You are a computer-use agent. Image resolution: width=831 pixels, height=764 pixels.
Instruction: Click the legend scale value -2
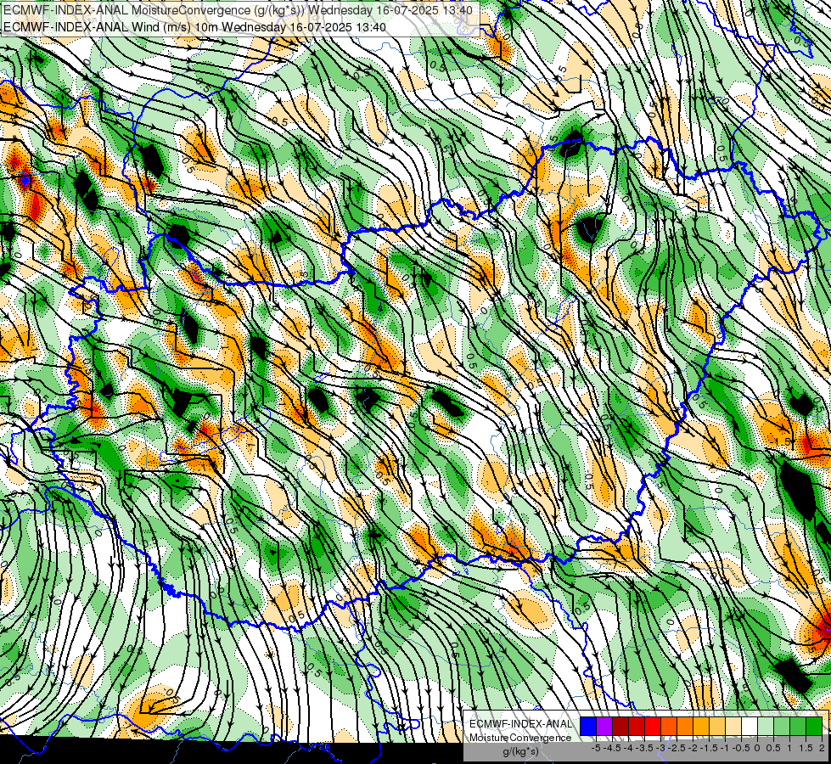click(693, 748)
